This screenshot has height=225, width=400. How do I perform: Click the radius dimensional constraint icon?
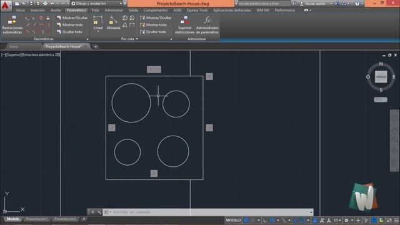[125, 18]
